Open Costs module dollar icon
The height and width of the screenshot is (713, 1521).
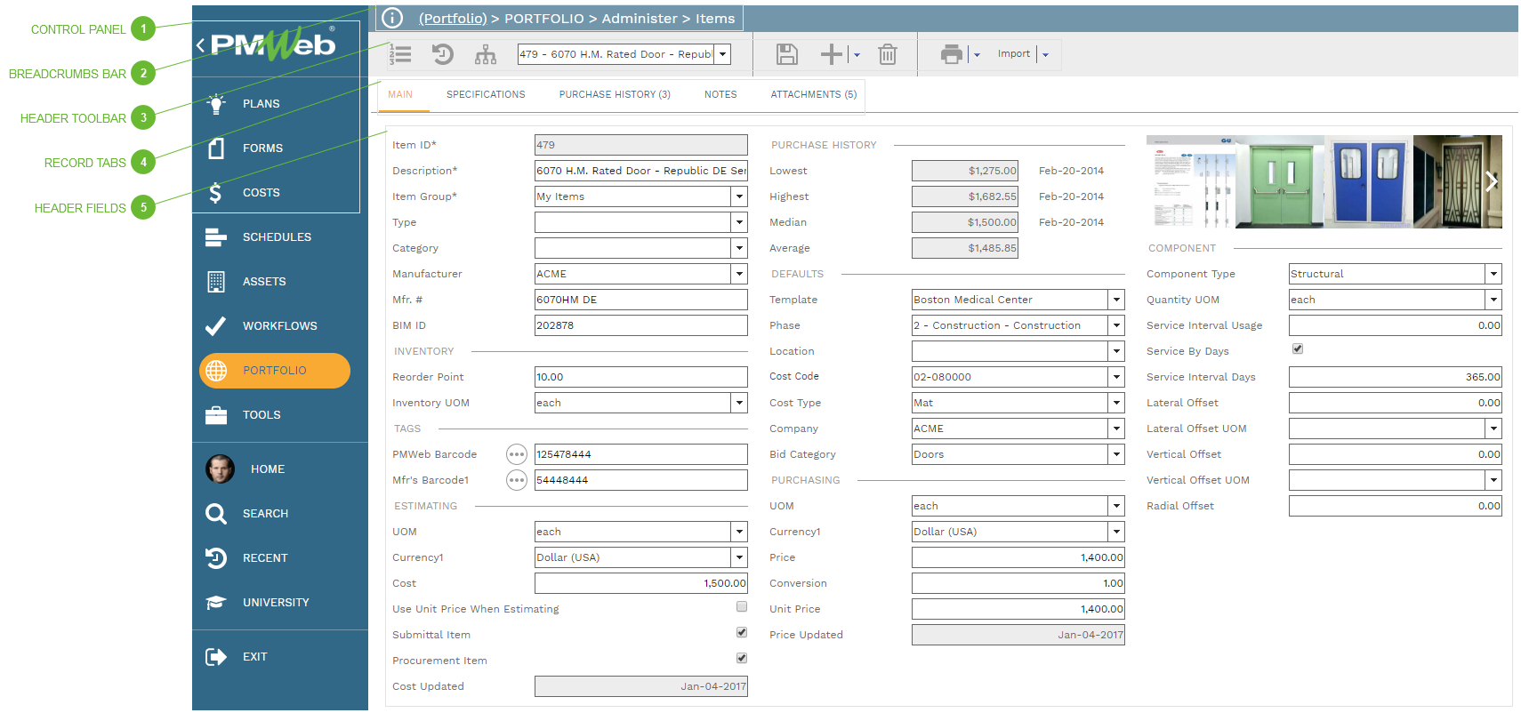215,193
